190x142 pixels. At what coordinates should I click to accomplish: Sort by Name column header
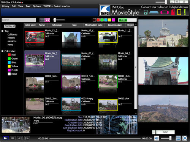tap(42, 25)
